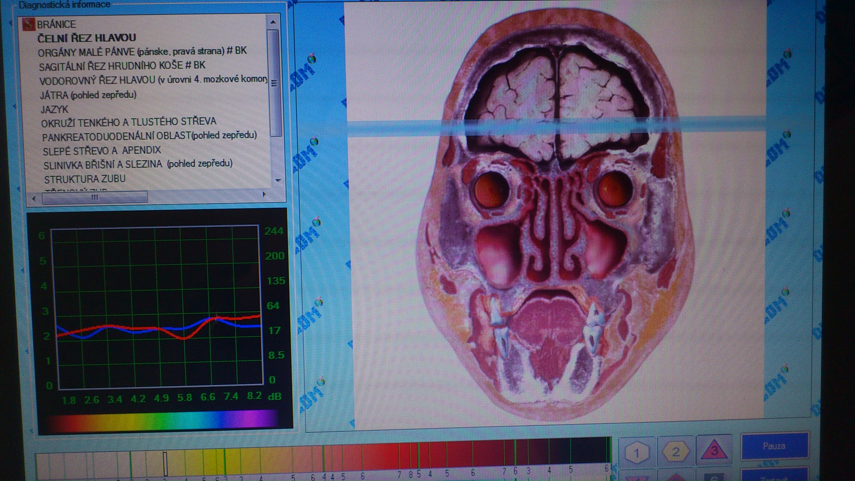The width and height of the screenshot is (855, 481).
Task: Click the red triangle button numbered 3
Action: (714, 450)
